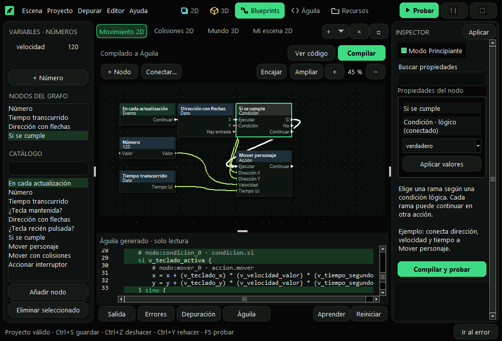
Task: Add a new graph tab with plus
Action: tap(328, 32)
